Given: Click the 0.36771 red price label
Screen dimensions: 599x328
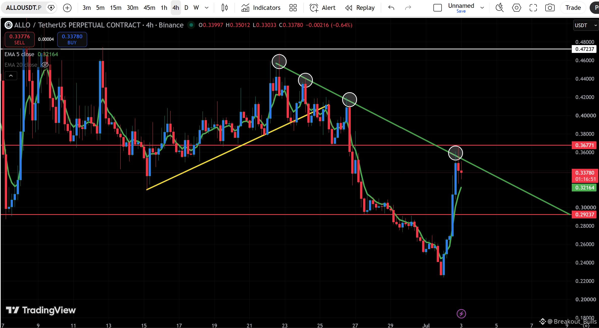Looking at the screenshot, I should [x=584, y=145].
